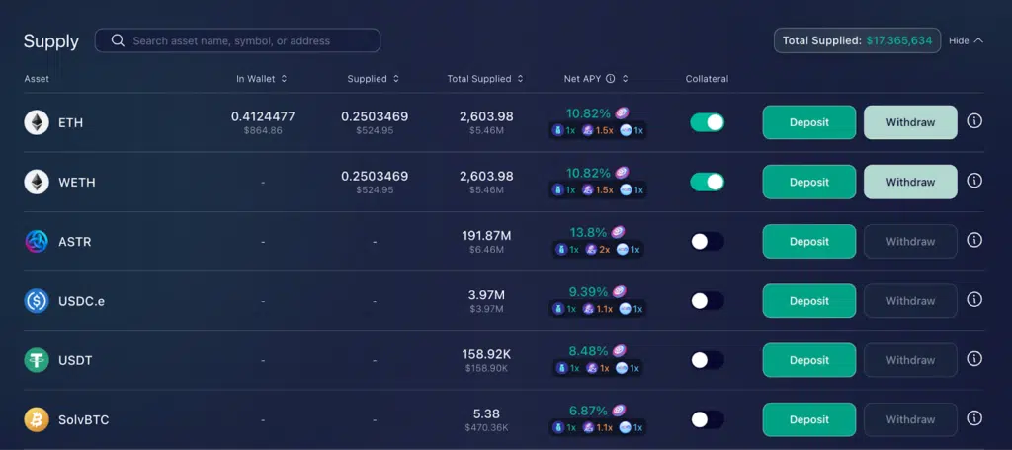Image resolution: width=1012 pixels, height=450 pixels.
Task: Click the USDC.e token icon
Action: 37,301
